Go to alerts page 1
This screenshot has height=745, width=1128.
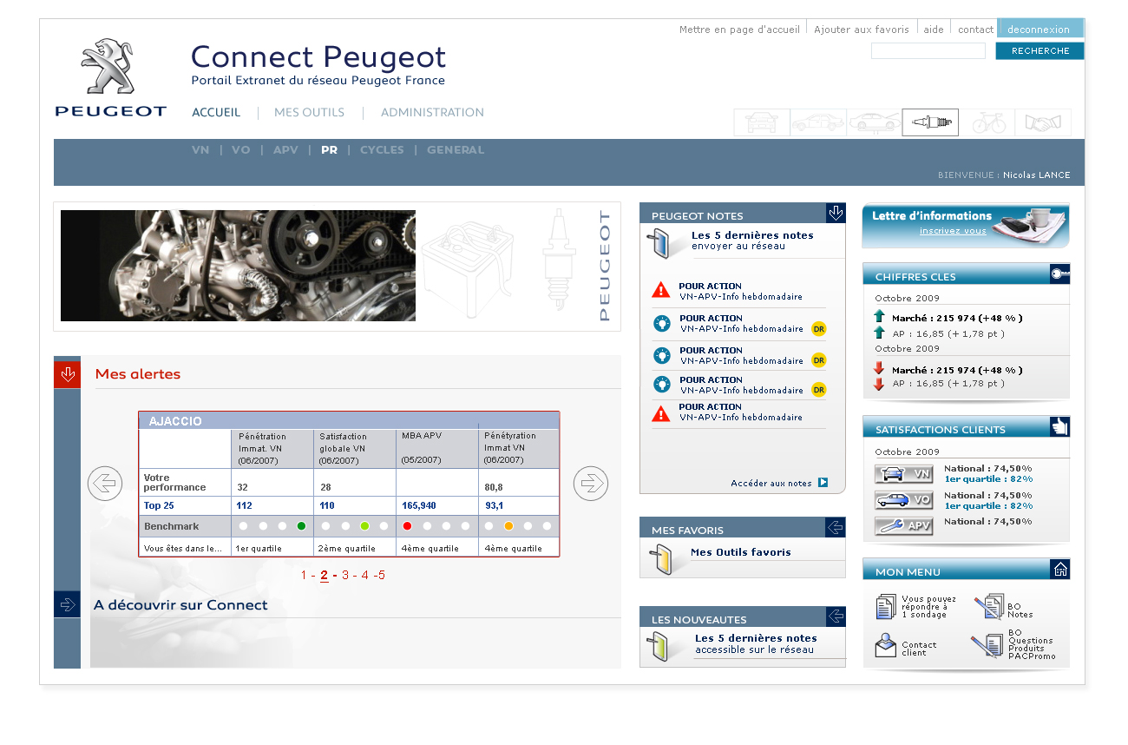coord(304,576)
